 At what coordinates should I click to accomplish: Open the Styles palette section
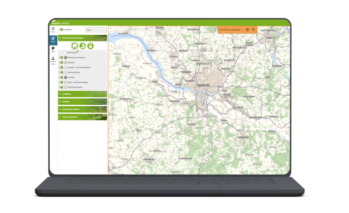(x=53, y=49)
